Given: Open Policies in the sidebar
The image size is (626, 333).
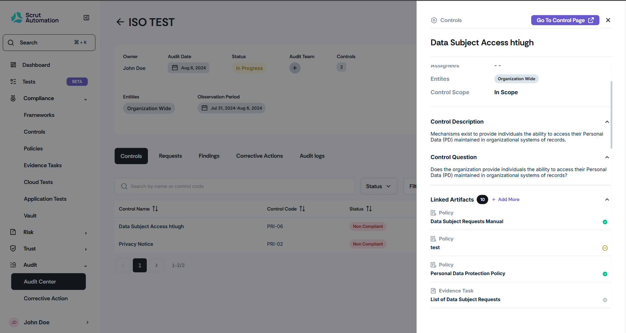Looking at the screenshot, I should pos(33,148).
